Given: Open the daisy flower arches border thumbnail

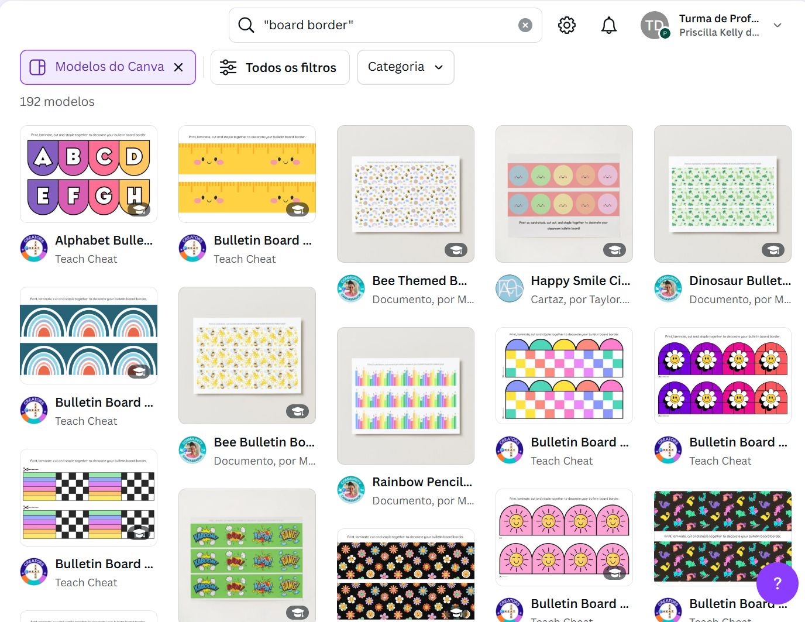Looking at the screenshot, I should coord(723,376).
